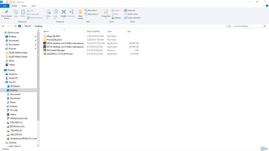Screen dimensions: 269x151
Task: Click the Refresh button beside address bar
Action: click(x=230, y=26)
